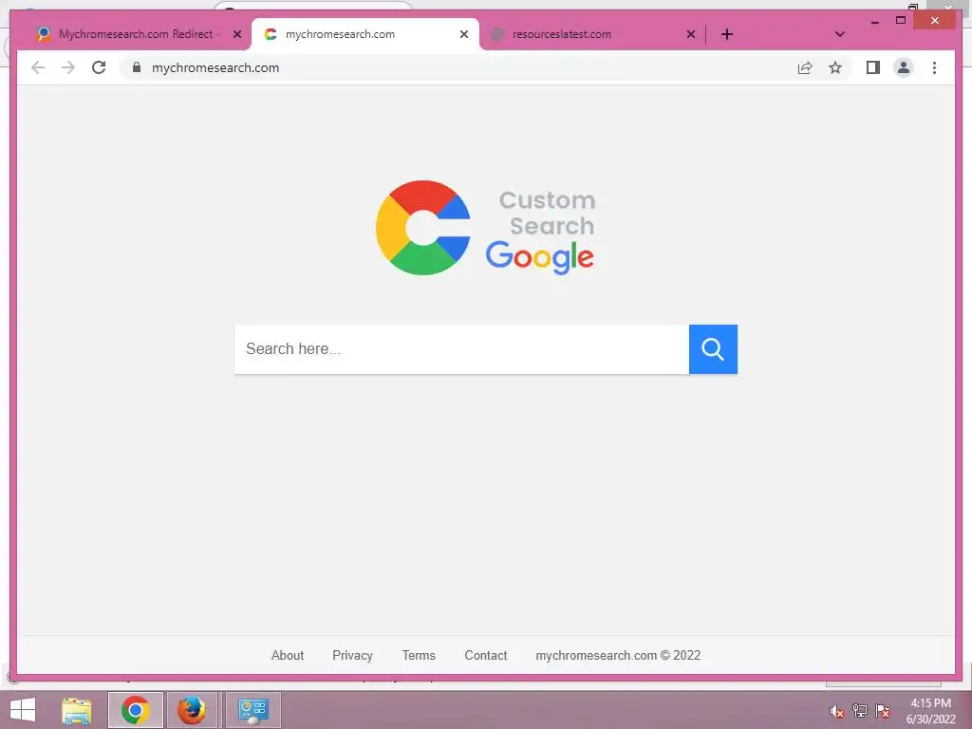Bookmark this page with the star icon
This screenshot has width=972, height=729.
click(835, 67)
